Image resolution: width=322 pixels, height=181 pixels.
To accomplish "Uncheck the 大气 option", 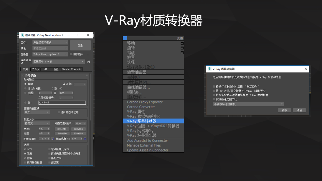I will click(x=25, y=149).
